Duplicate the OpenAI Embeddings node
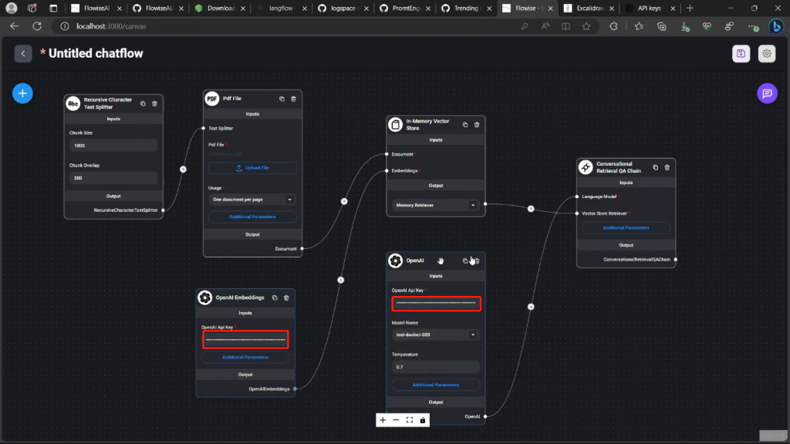790x444 pixels. pos(275,298)
